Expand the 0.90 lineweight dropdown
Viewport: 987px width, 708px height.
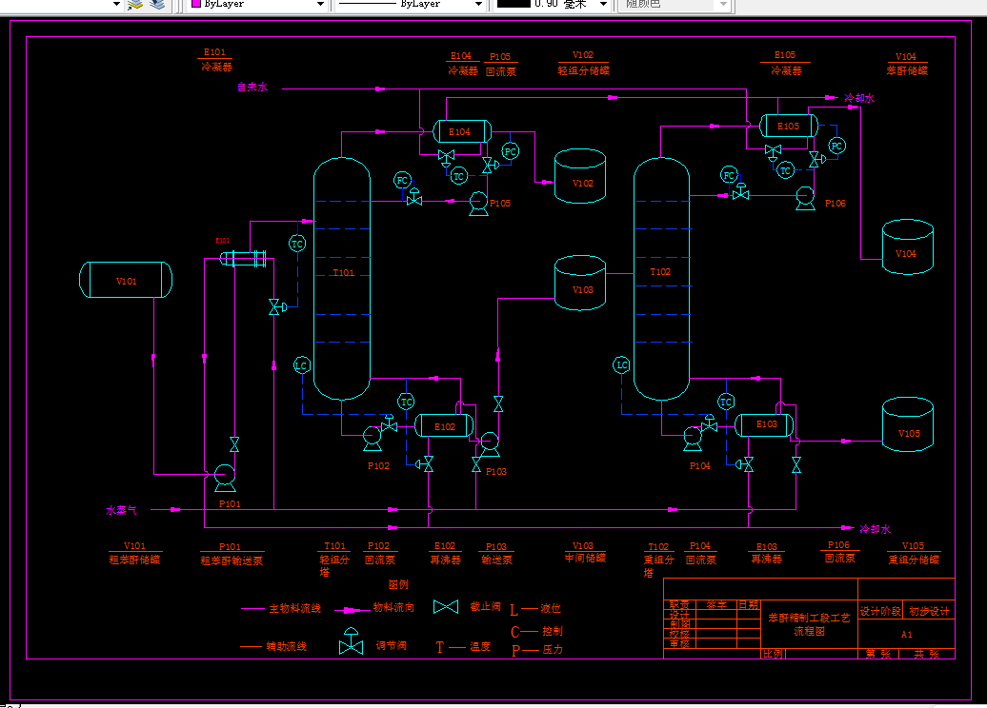tap(603, 5)
